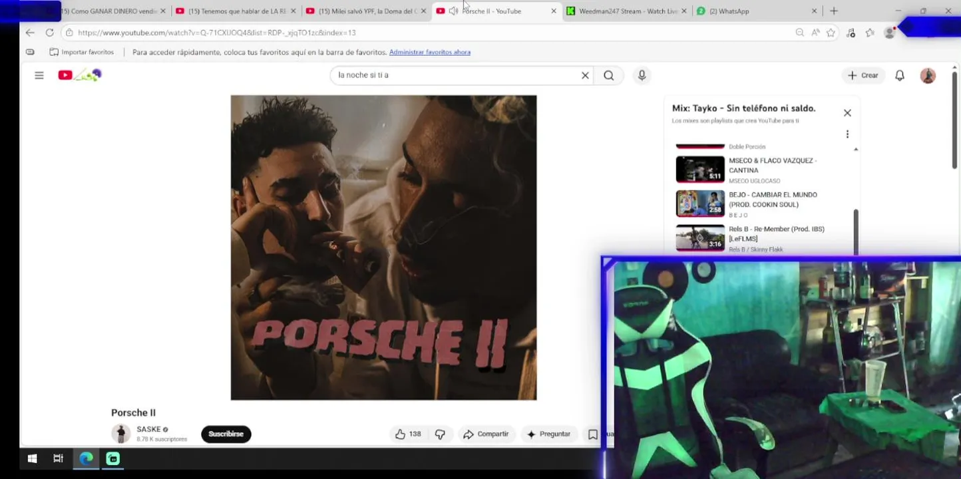Open a new browser tab with plus icon
This screenshot has height=479, width=961.
(834, 11)
